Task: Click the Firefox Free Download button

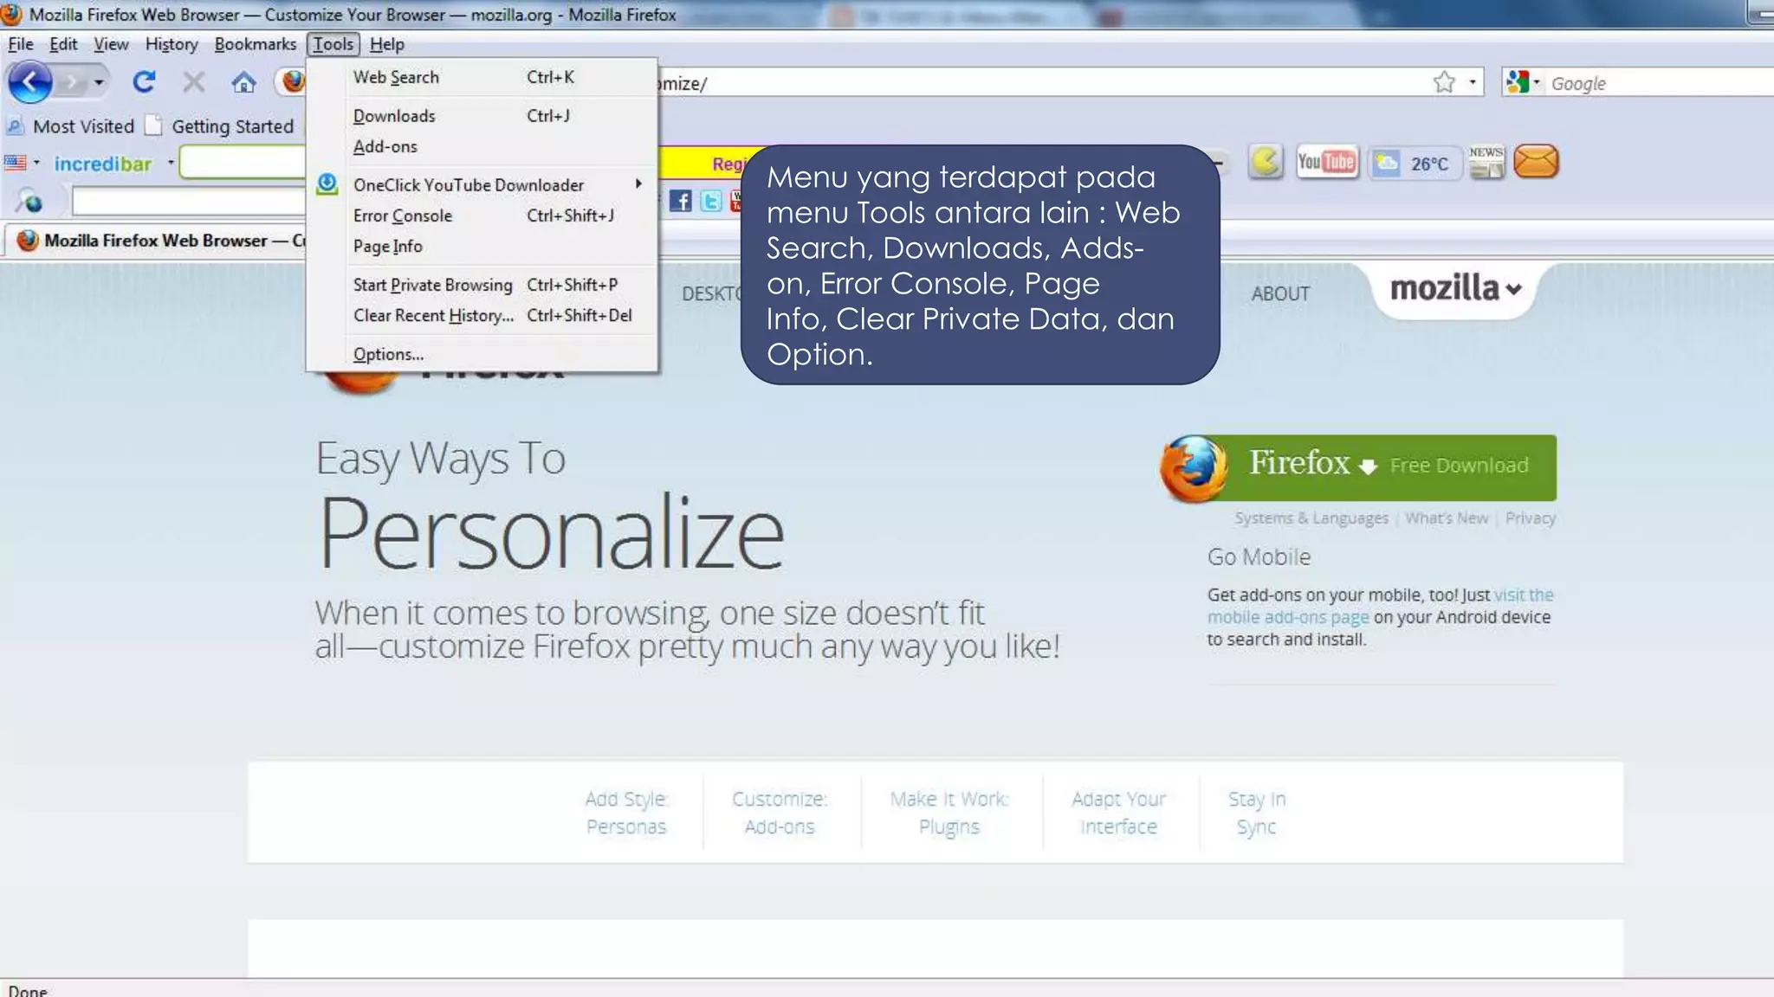Action: click(1360, 467)
